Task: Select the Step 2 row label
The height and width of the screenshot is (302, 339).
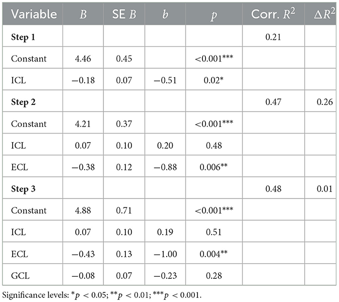Action: (x=23, y=102)
